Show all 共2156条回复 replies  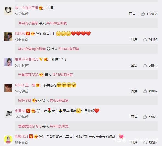pos(62,75)
